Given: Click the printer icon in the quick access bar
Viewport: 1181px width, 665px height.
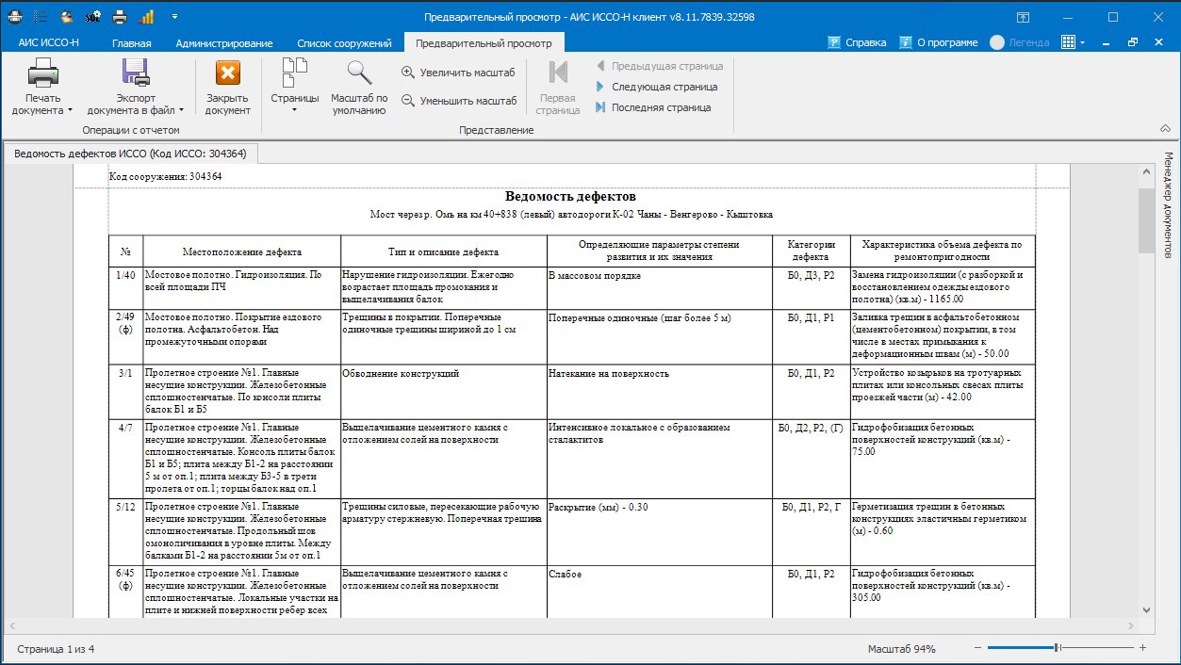Looking at the screenshot, I should [x=120, y=17].
